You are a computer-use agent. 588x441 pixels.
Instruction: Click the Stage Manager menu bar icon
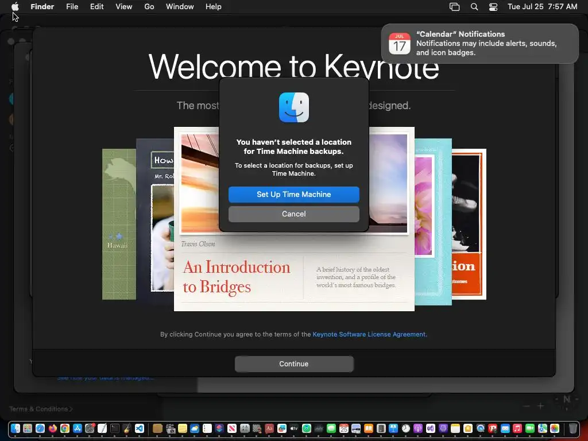pos(455,7)
